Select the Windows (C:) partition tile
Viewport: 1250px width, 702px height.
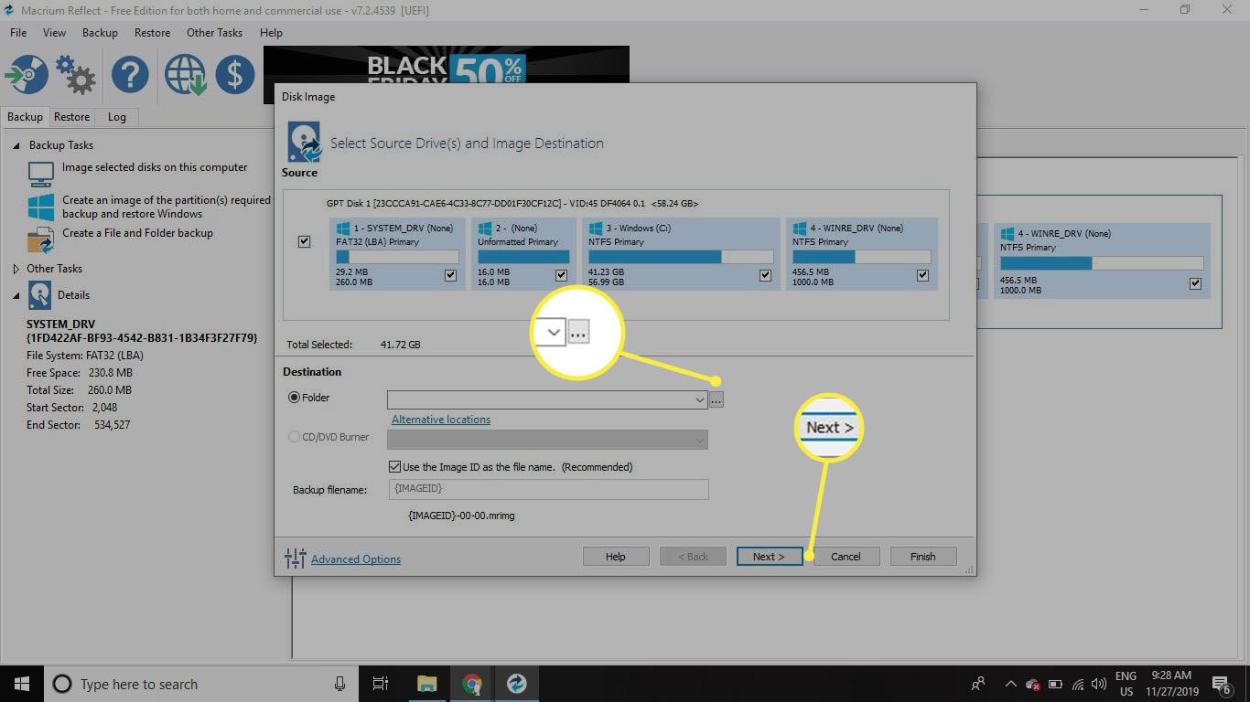[680, 253]
